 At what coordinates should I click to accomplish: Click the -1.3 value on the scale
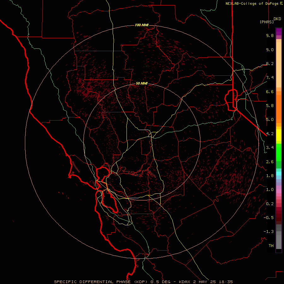269,232
